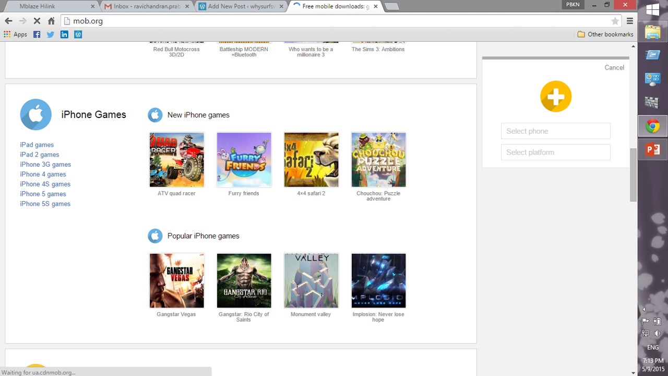
Task: Click the Cancel link in phone panel
Action: tap(614, 67)
